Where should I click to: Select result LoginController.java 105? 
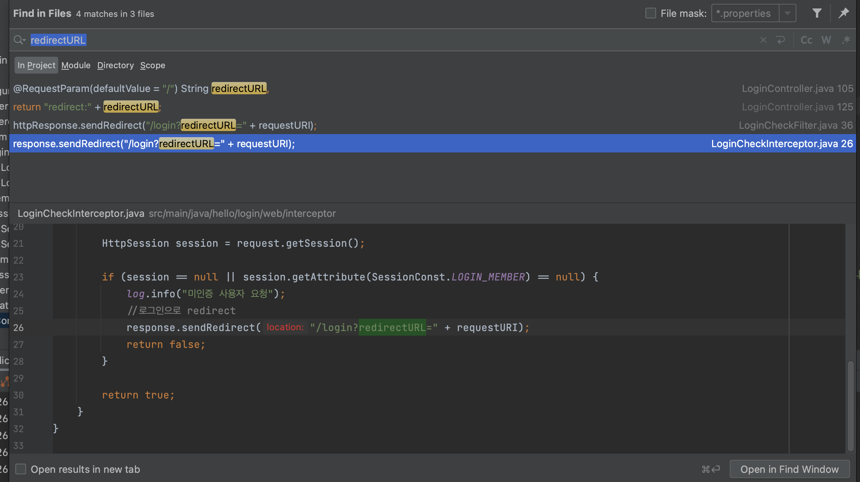(x=432, y=89)
